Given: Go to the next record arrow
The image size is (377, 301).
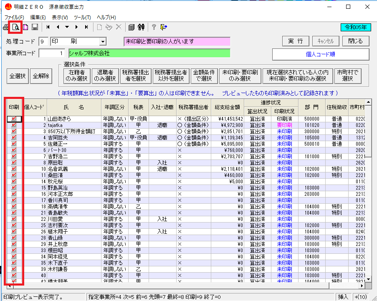Looking at the screenshot, I should [77, 27].
